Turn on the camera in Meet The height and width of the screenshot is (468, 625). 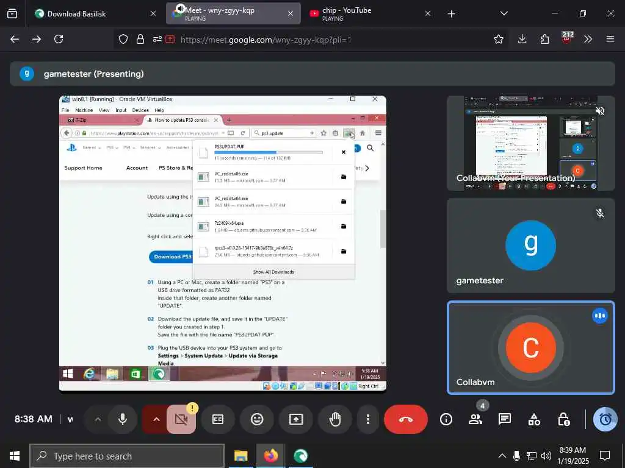click(x=181, y=419)
